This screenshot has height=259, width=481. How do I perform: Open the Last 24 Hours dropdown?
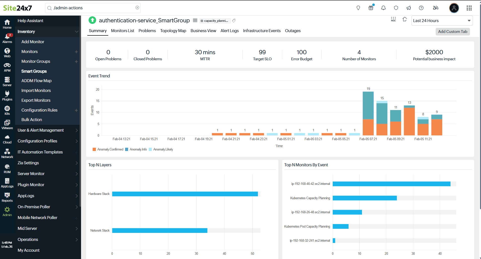click(442, 21)
